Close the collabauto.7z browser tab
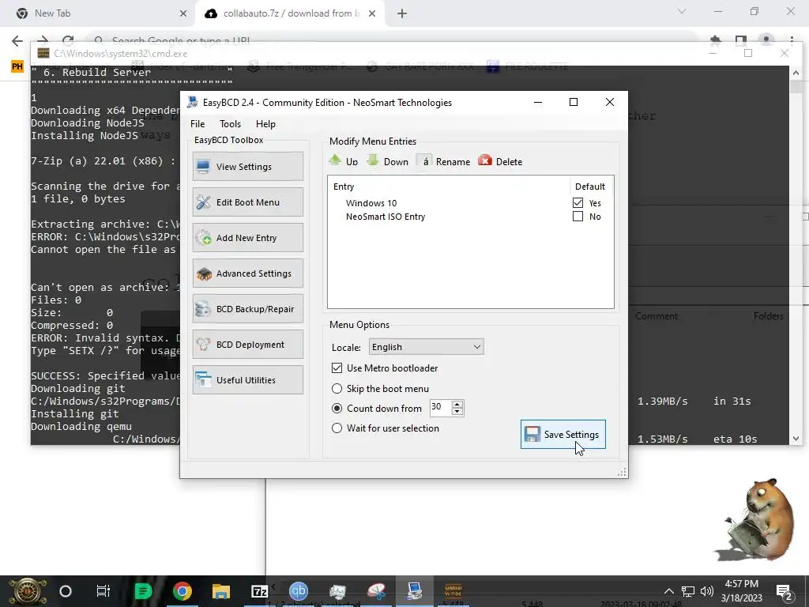809x607 pixels. [372, 13]
